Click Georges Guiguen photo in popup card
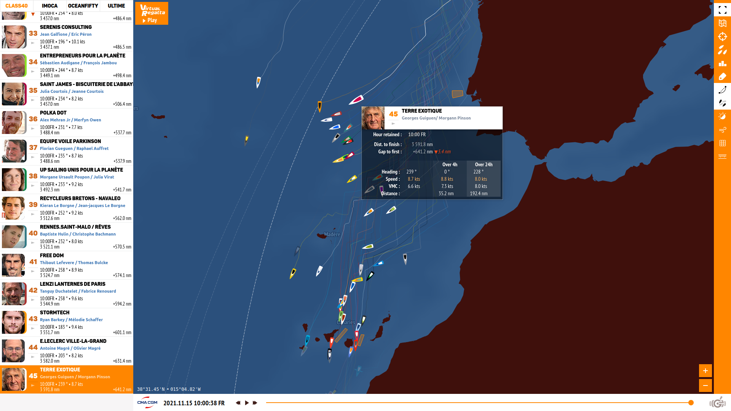The width and height of the screenshot is (731, 411). coord(373,118)
